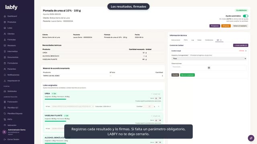Click the Observaciones text field
This screenshot has width=257, height=144.
(x=209, y=68)
